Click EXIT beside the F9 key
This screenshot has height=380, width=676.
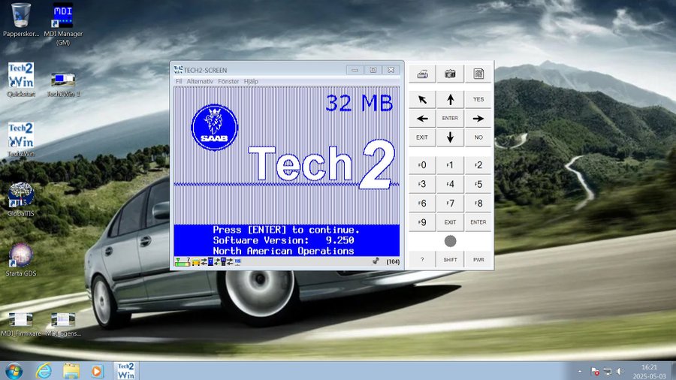[450, 222]
